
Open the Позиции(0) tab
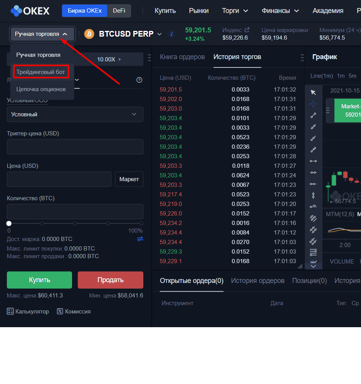pos(310,281)
